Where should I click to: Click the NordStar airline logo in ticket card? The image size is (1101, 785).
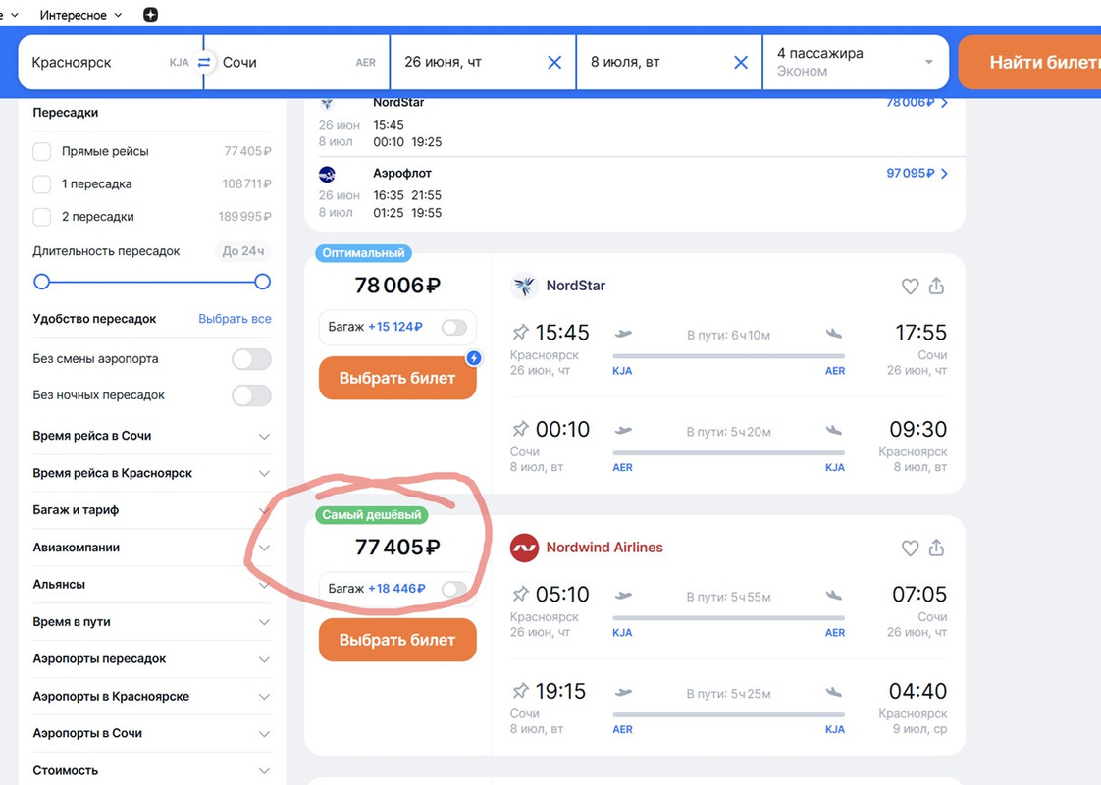[524, 286]
